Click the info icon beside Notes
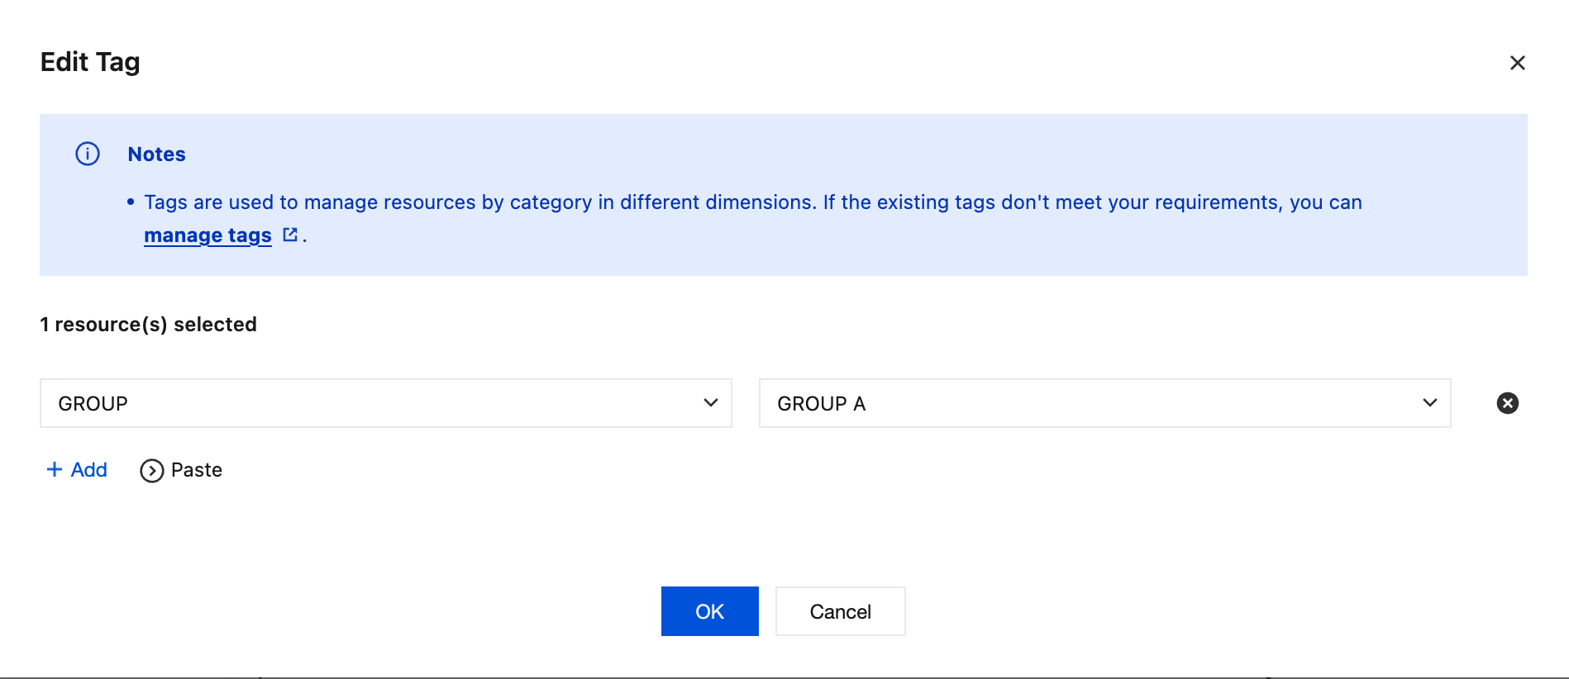Image resolution: width=1569 pixels, height=679 pixels. [x=88, y=154]
